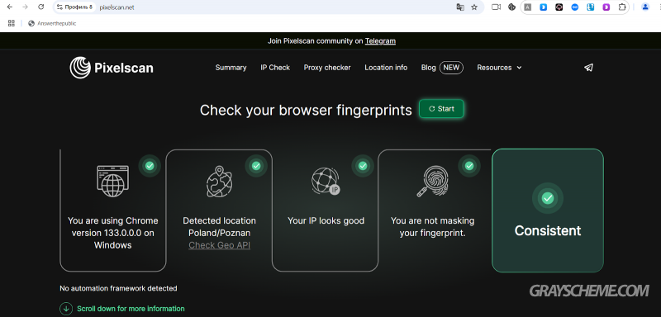Reload the page with the refresh icon
Image resolution: width=661 pixels, height=317 pixels.
[x=40, y=7]
